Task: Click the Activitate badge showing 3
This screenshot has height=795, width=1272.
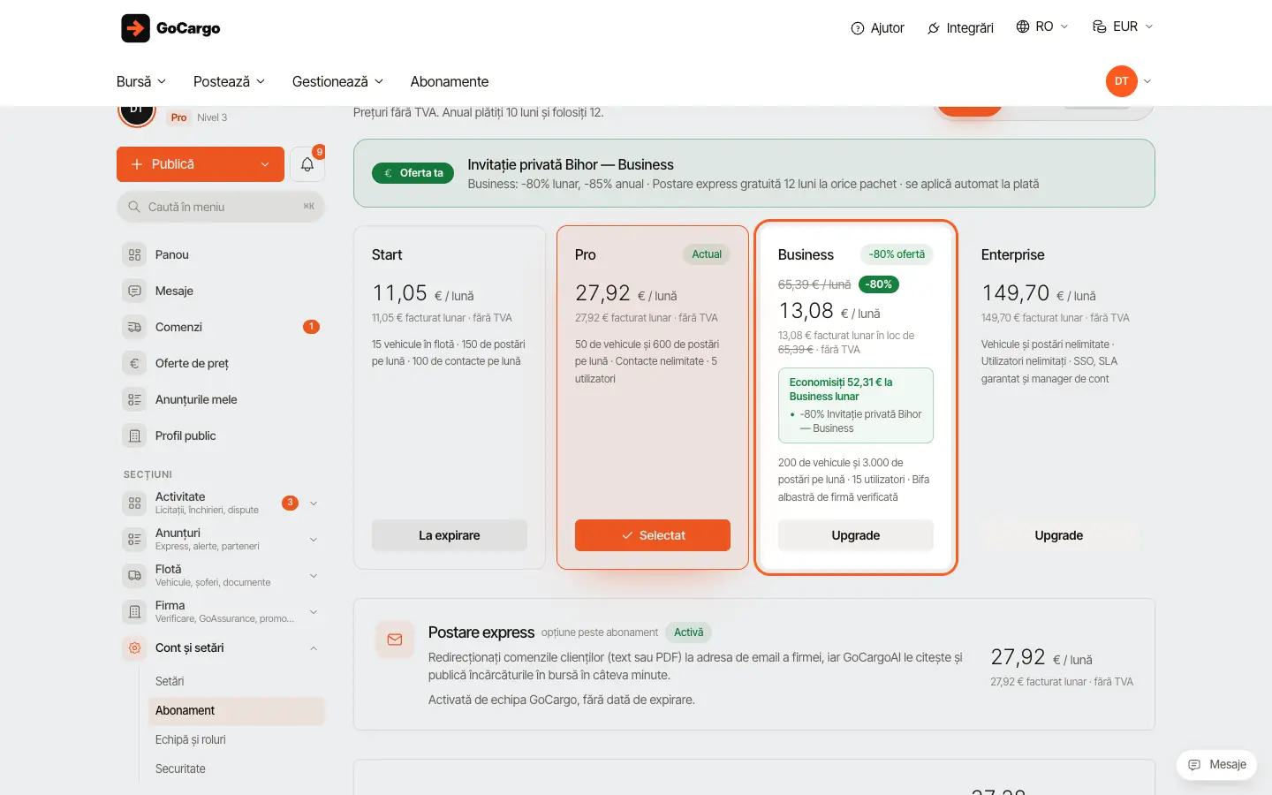Action: tap(290, 503)
